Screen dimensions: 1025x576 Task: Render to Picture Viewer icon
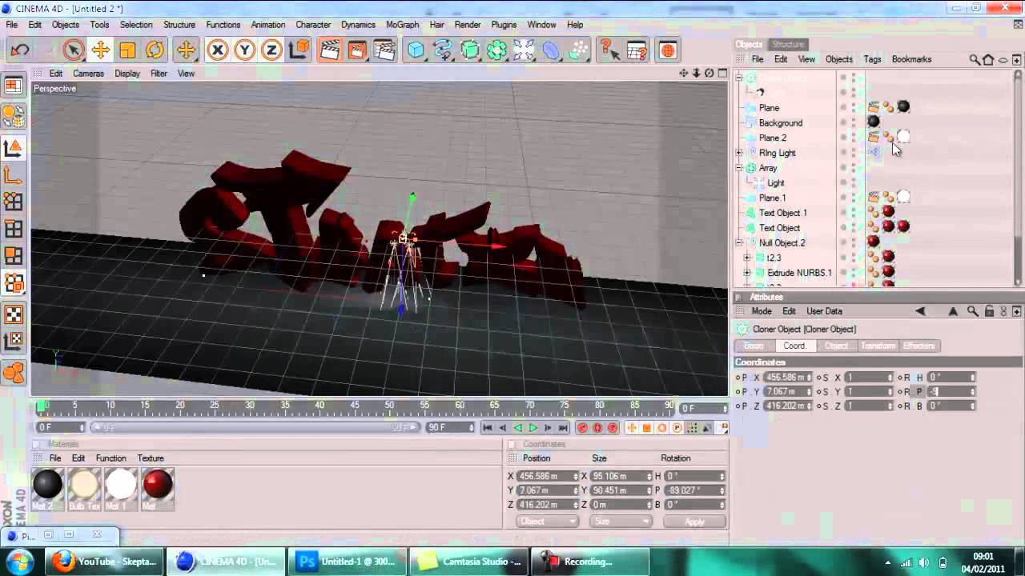[x=357, y=50]
